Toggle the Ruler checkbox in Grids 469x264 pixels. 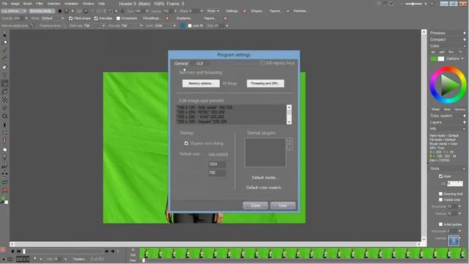pyautogui.click(x=440, y=176)
